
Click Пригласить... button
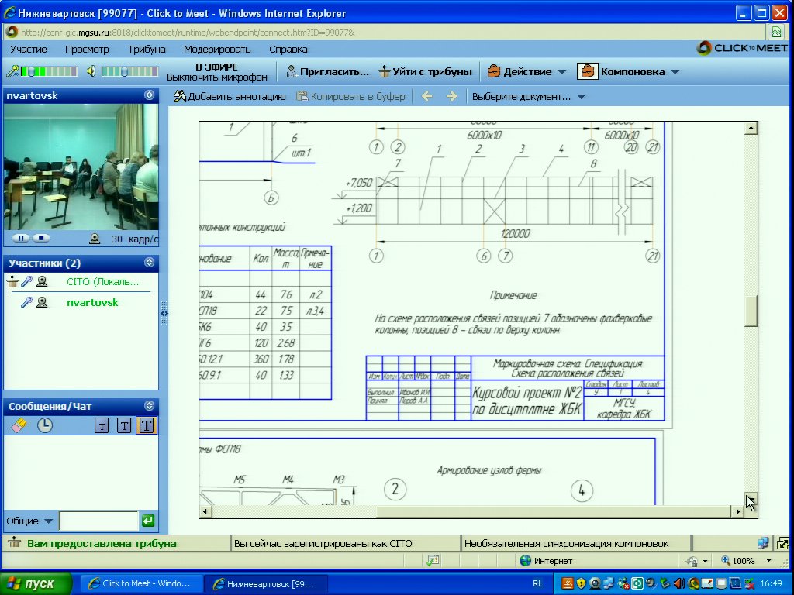click(328, 71)
